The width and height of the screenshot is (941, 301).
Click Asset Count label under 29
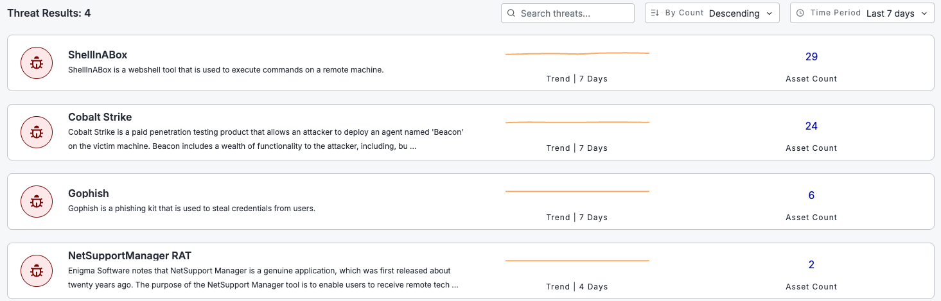click(x=811, y=79)
